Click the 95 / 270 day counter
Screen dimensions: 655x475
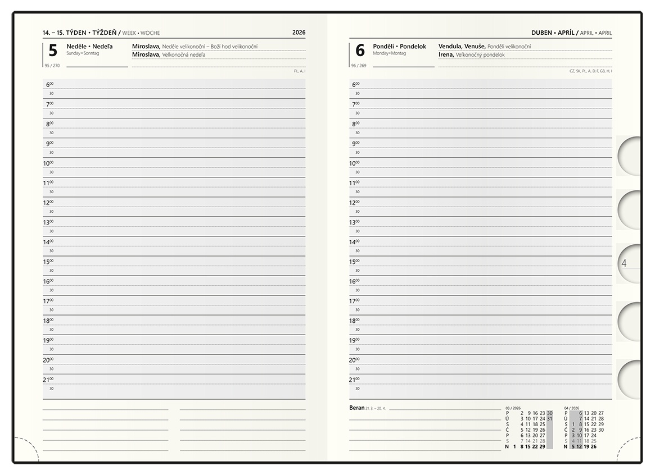(51, 66)
